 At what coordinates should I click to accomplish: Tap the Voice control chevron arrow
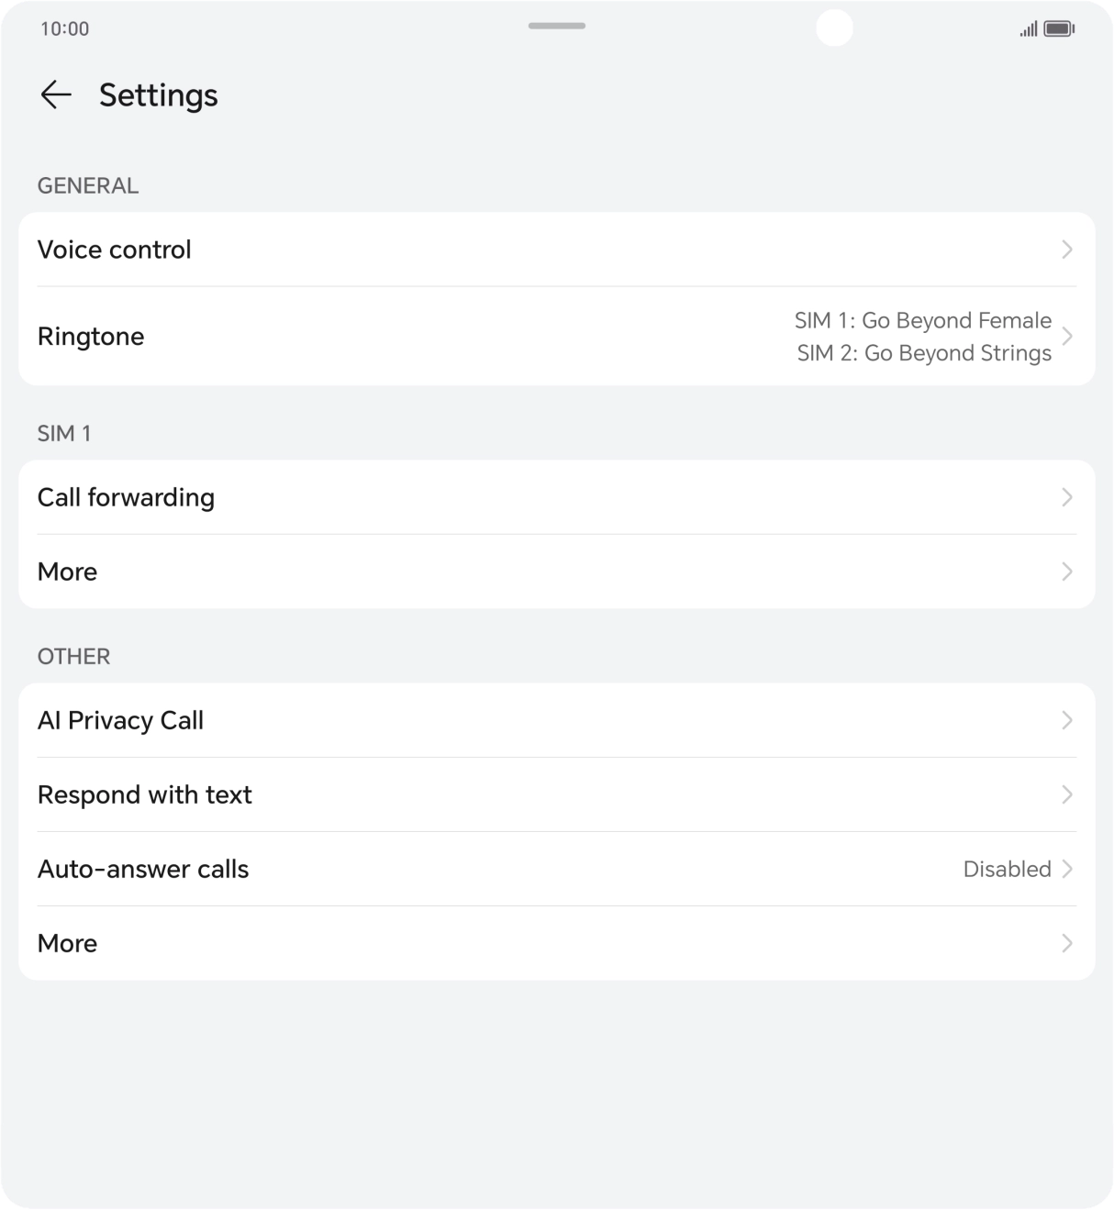[x=1067, y=250]
